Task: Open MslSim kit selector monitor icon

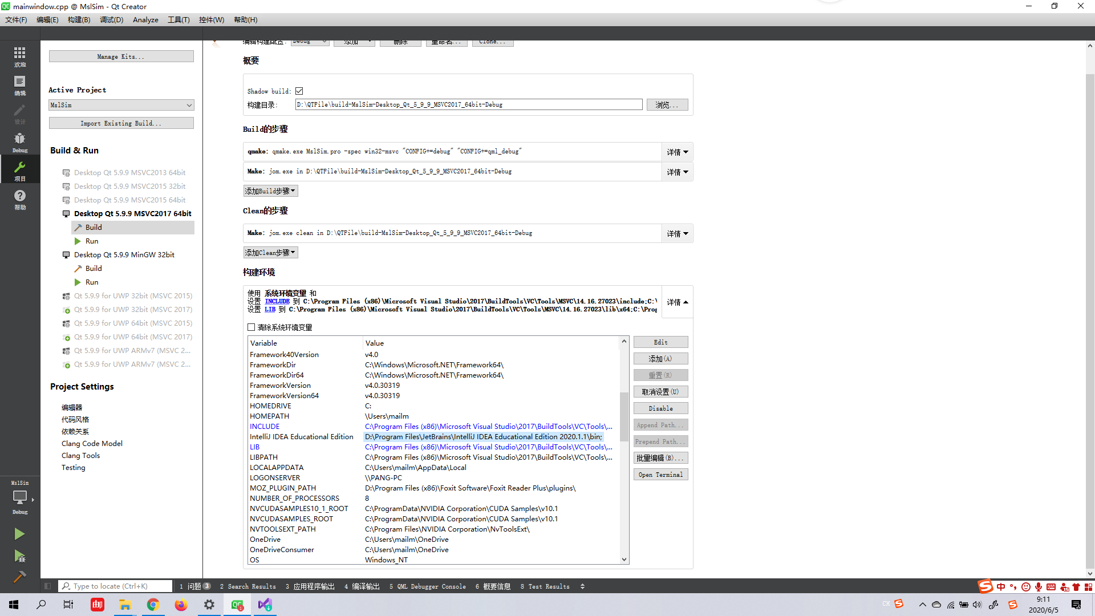Action: (19, 497)
